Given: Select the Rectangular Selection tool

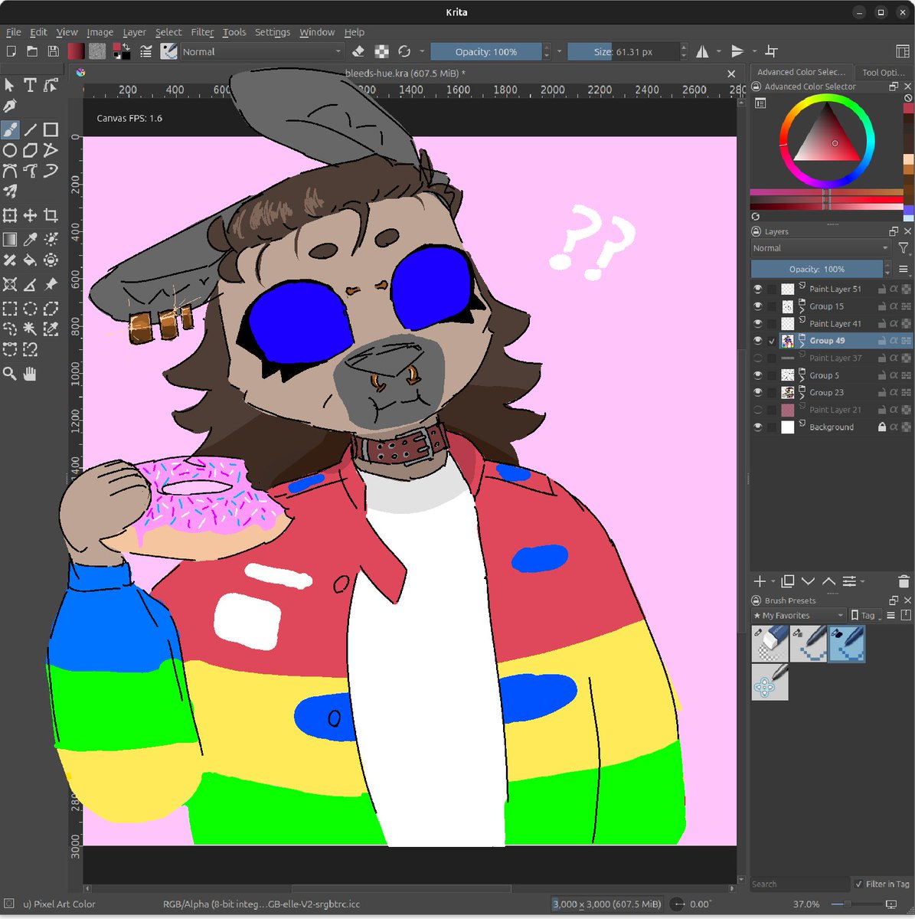Looking at the screenshot, I should [x=10, y=309].
